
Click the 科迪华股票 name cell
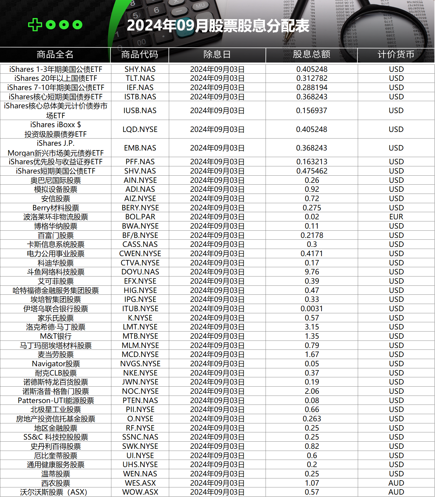[x=56, y=263]
